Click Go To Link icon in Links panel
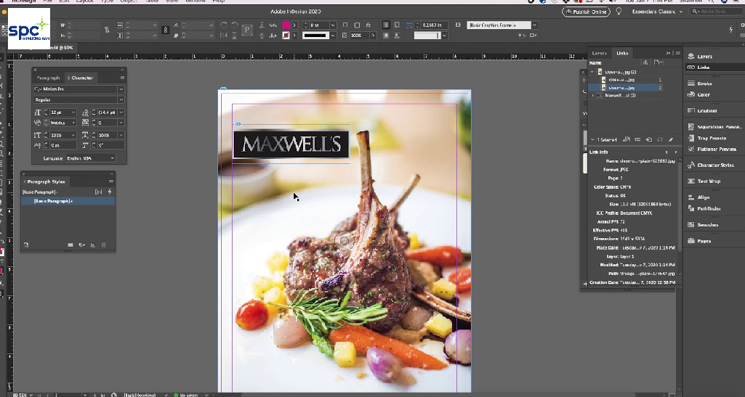745x397 pixels. [648, 139]
